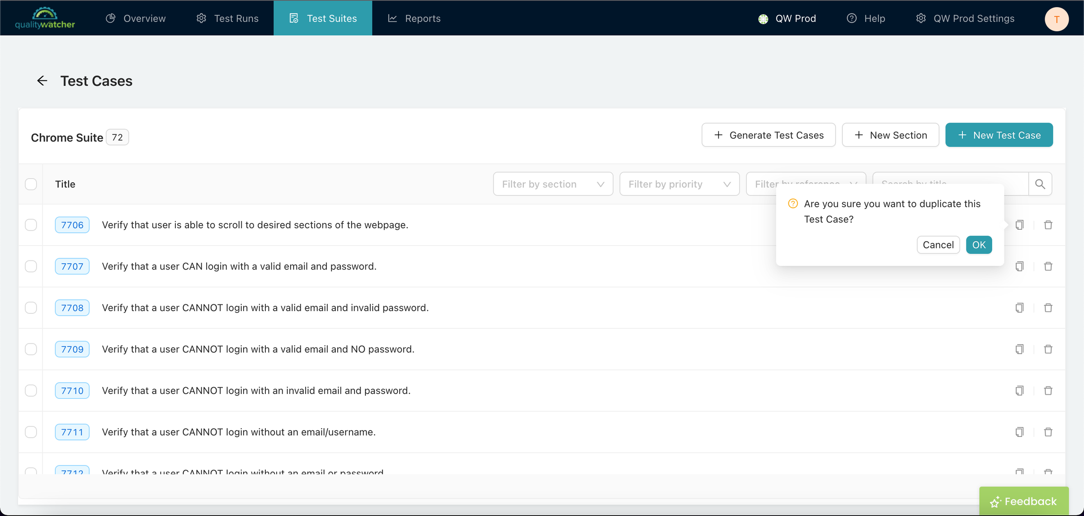Open the user avatar T menu

[x=1056, y=19]
